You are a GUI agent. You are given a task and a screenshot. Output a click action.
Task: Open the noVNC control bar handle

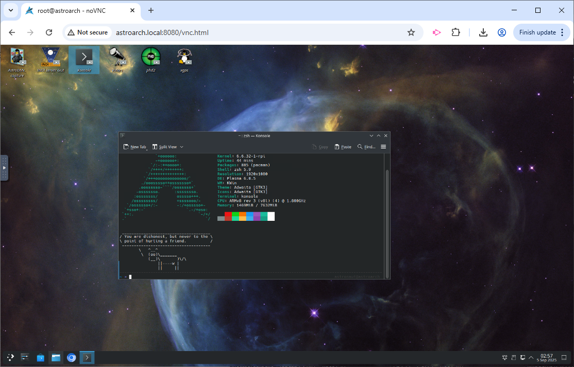point(5,168)
